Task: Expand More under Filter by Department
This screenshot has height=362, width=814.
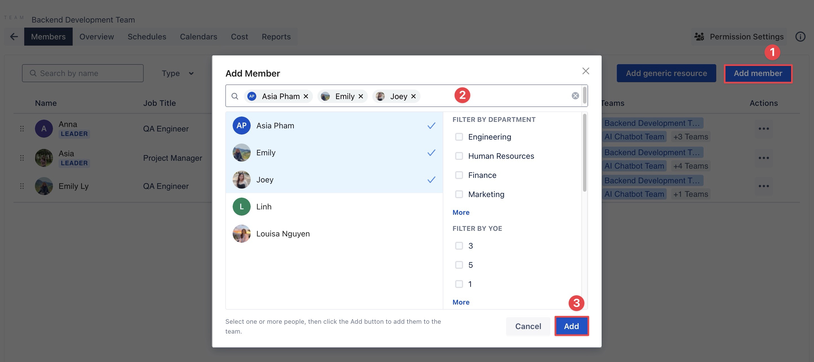Action: 461,212
